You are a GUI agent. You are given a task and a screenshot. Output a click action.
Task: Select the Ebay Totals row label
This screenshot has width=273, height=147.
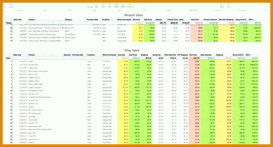[x=8, y=58]
